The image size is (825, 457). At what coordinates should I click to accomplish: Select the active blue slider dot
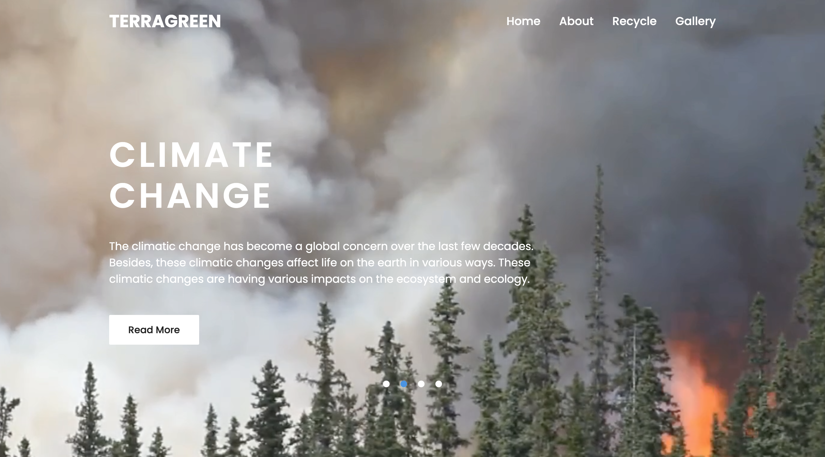point(403,384)
